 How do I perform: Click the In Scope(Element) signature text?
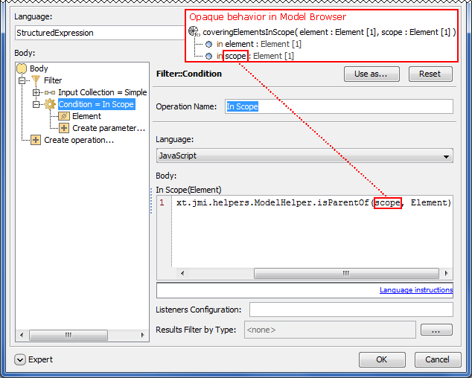[x=188, y=190]
